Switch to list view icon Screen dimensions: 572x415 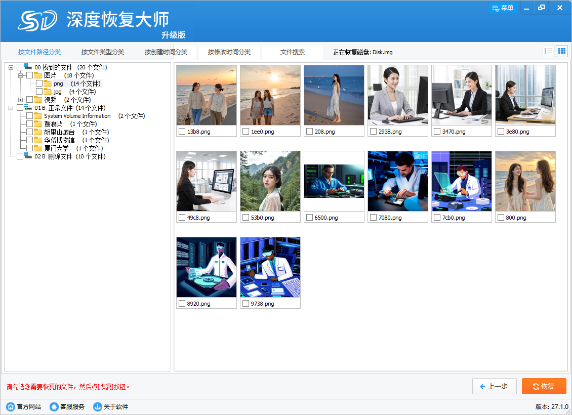tap(548, 51)
